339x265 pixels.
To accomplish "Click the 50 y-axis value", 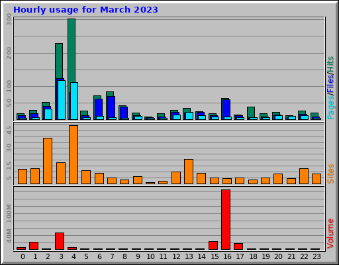I will 9,103.
